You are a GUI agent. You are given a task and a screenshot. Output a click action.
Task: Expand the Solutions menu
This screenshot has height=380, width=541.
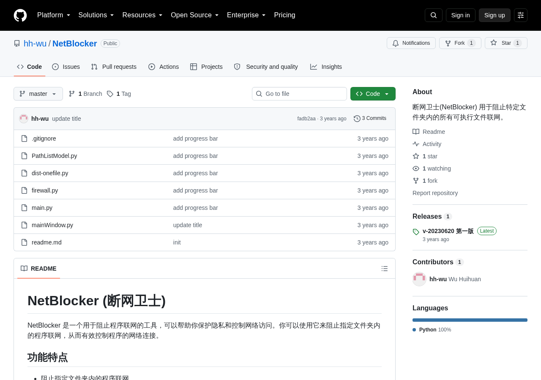tap(96, 15)
